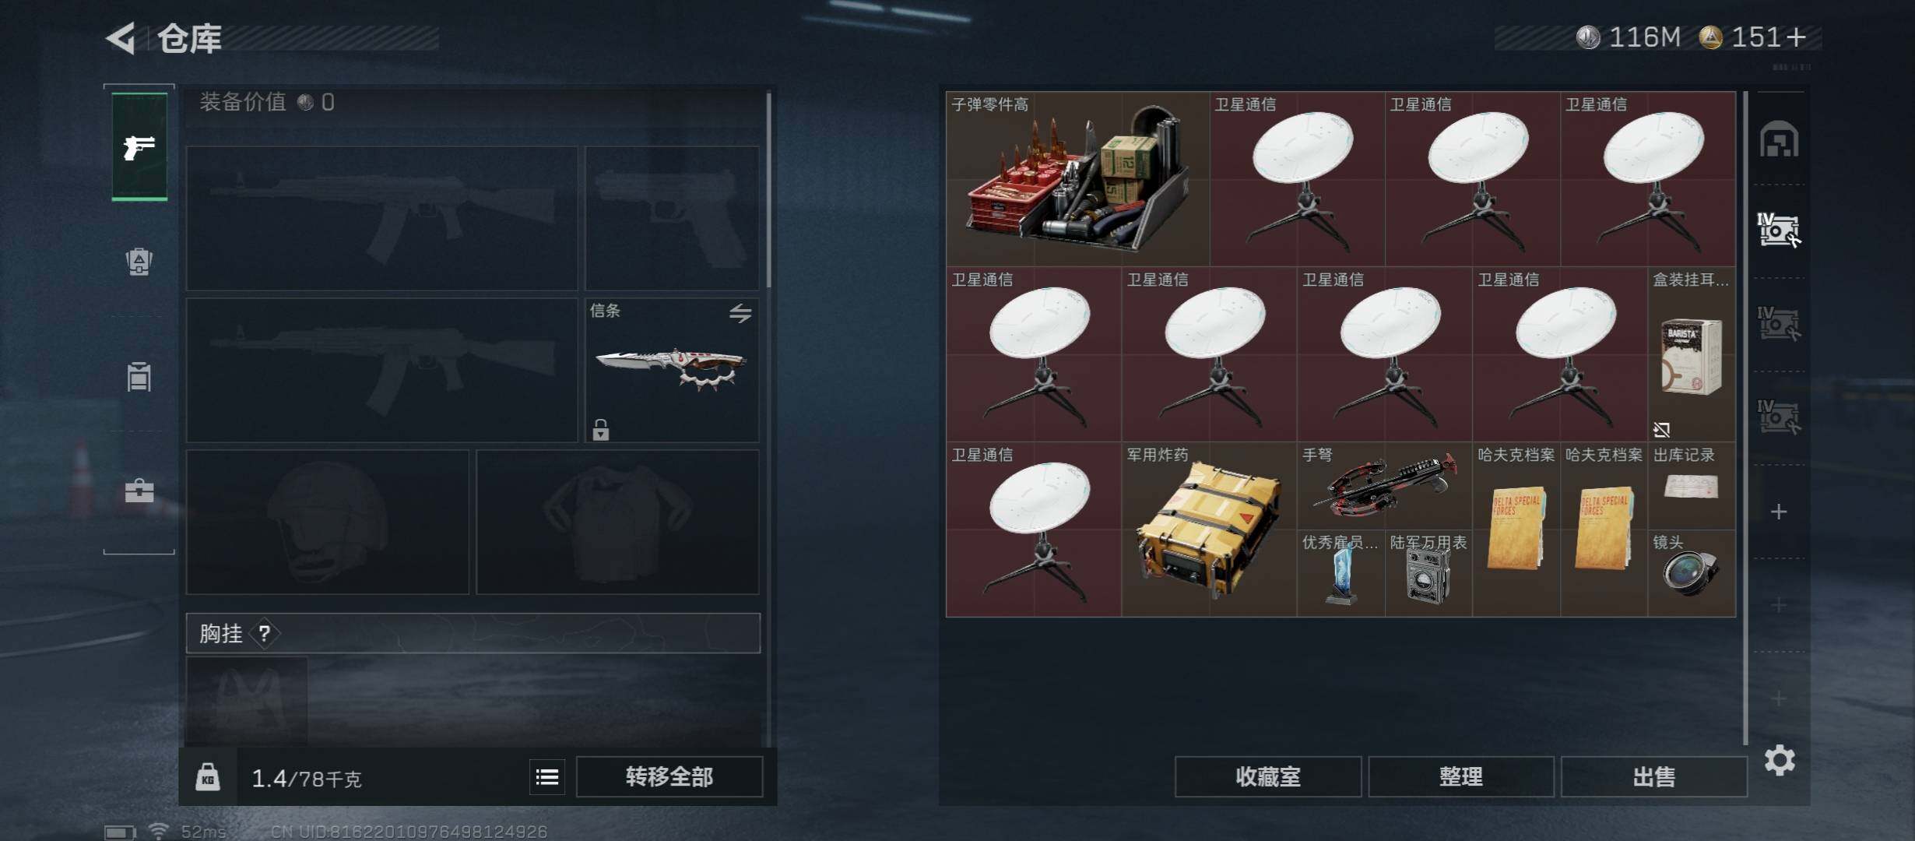Swap the 信条 knife using the arrows icon
Image resolution: width=1915 pixels, height=841 pixels.
pos(740,313)
